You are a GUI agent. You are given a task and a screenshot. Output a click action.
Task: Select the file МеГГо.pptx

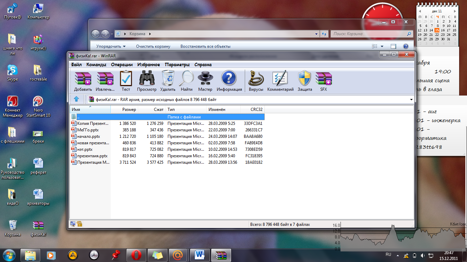(x=167, y=130)
